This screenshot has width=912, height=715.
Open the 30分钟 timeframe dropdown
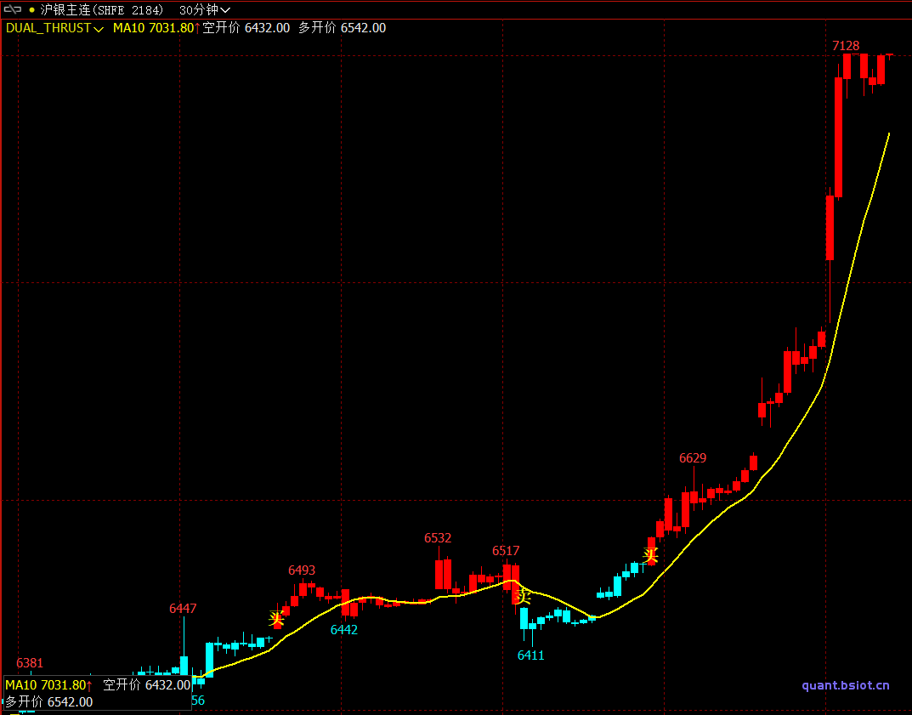205,10
